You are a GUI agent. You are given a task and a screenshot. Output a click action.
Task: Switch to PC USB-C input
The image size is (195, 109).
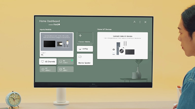tap(65, 69)
